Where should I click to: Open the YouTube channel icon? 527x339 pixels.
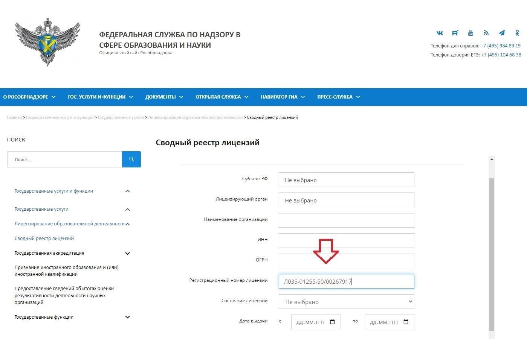(x=470, y=33)
